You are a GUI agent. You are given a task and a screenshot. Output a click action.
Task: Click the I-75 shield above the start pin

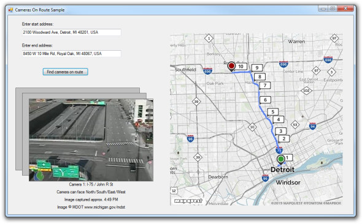279,151
